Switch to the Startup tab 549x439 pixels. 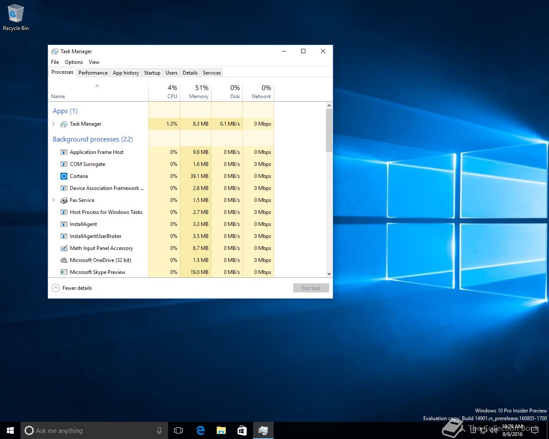pyautogui.click(x=152, y=73)
